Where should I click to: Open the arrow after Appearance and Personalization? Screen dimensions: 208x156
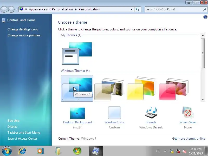(x=76, y=9)
